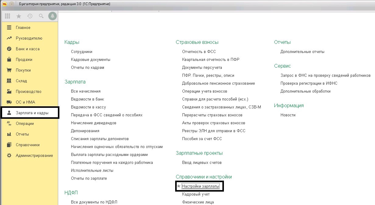Click the Search magnifier icon
Screen dimensions: 375x205
41,16
